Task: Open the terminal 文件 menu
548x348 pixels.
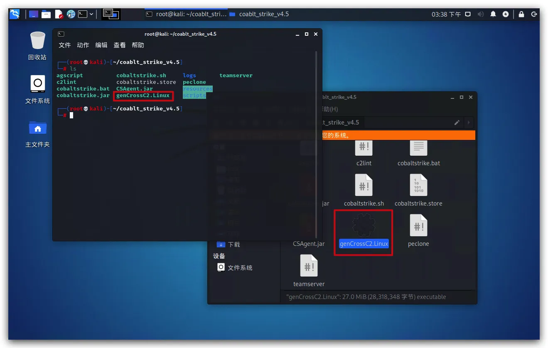Action: point(64,45)
